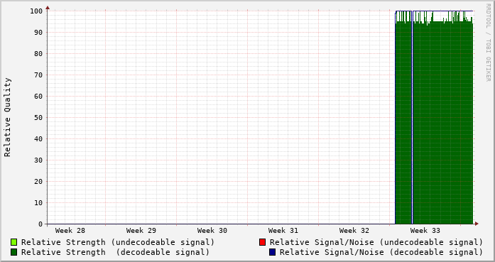The image size is (495, 262).
Task: Click the dark blue decodeable Signal/Noise legend swatch
Action: pyautogui.click(x=272, y=252)
